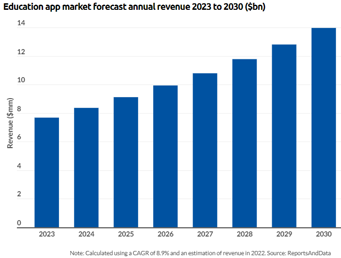Click the 2023 x-axis year label
Viewport: 341px width, 258px height.
pos(47,234)
